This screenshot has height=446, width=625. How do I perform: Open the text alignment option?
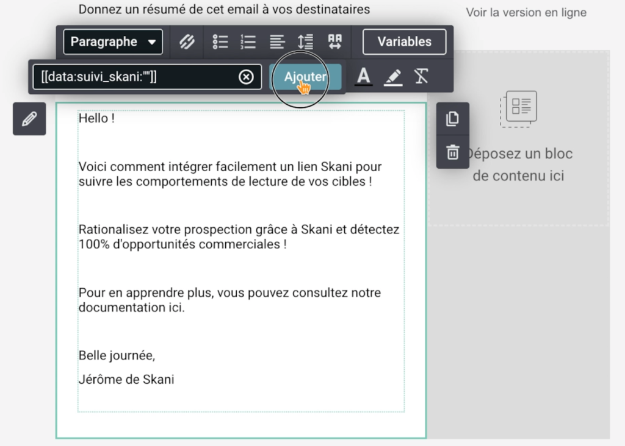click(277, 42)
